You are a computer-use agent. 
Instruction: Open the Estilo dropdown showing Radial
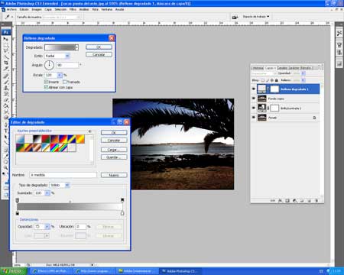[57, 56]
